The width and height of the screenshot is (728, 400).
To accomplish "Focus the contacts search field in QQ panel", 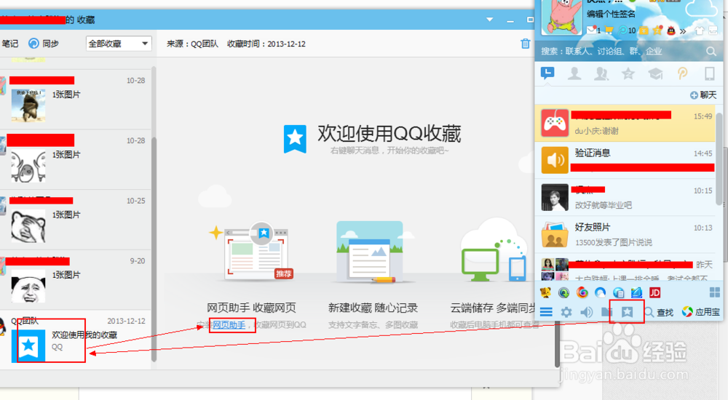I will pyautogui.click(x=622, y=51).
